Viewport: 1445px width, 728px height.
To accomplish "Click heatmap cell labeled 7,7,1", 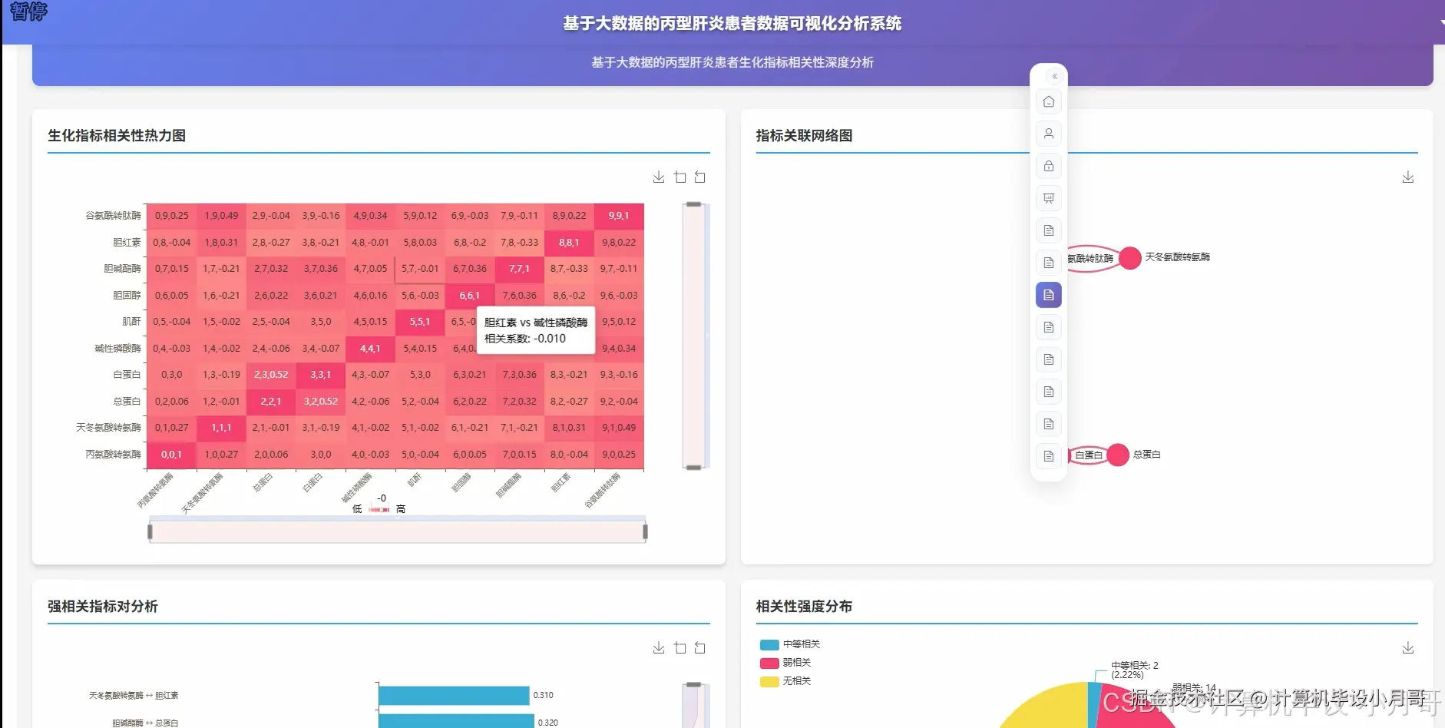I will click(x=519, y=269).
